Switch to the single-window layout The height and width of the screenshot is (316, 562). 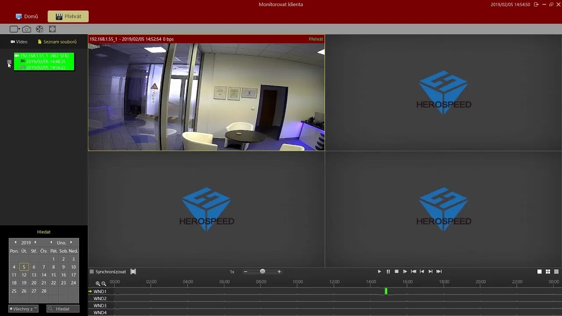540,272
